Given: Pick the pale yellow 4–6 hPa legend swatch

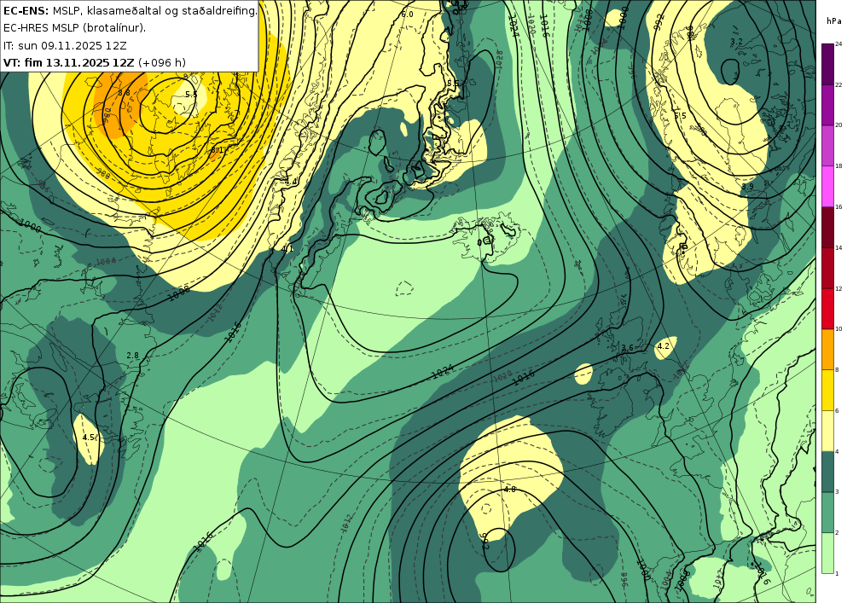Looking at the screenshot, I should point(828,431).
